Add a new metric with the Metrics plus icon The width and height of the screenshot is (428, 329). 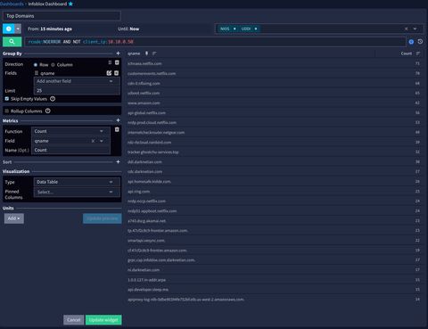(118, 120)
